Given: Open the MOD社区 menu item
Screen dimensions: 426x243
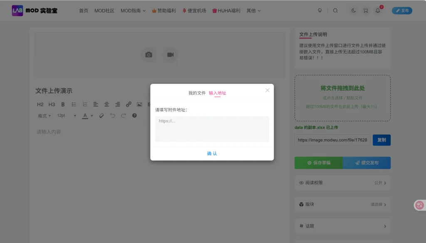Looking at the screenshot, I should click(104, 11).
